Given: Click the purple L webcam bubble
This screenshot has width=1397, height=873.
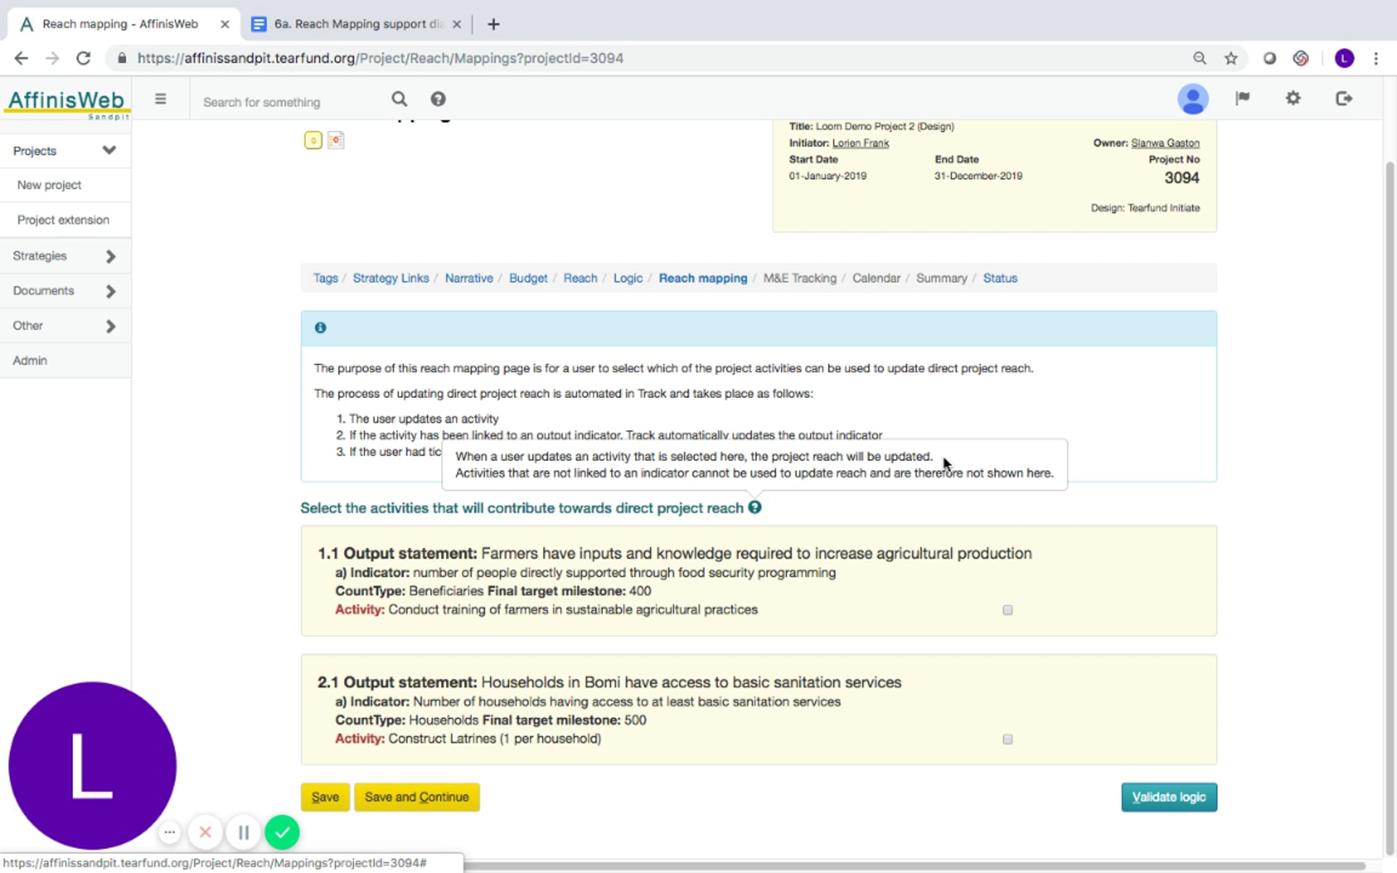Looking at the screenshot, I should (x=93, y=765).
